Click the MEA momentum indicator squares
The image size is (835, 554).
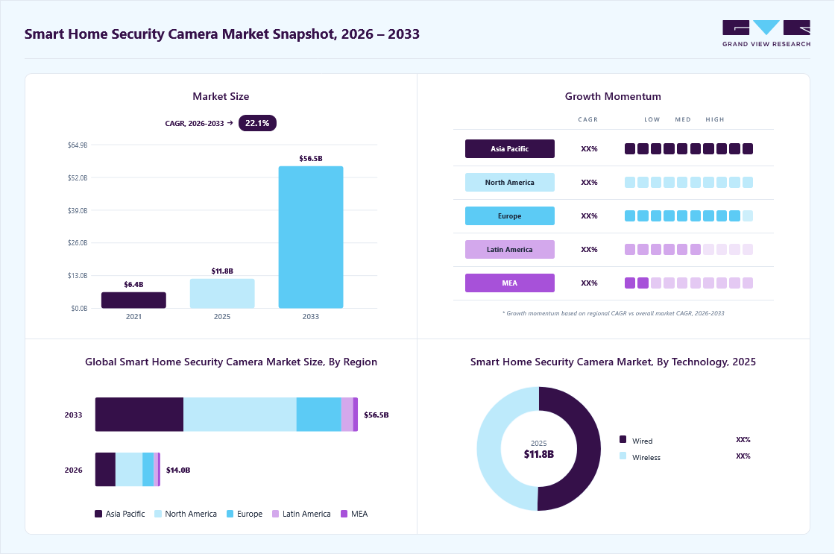[x=689, y=283]
